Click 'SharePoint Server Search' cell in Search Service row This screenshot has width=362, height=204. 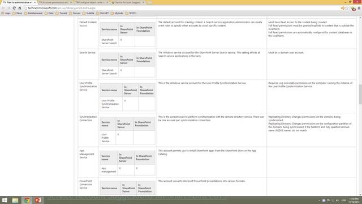coord(109,72)
